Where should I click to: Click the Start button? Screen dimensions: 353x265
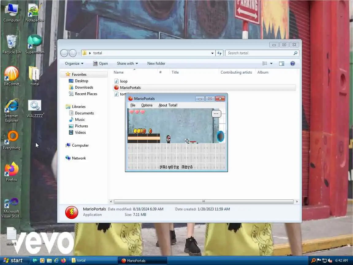click(14, 260)
